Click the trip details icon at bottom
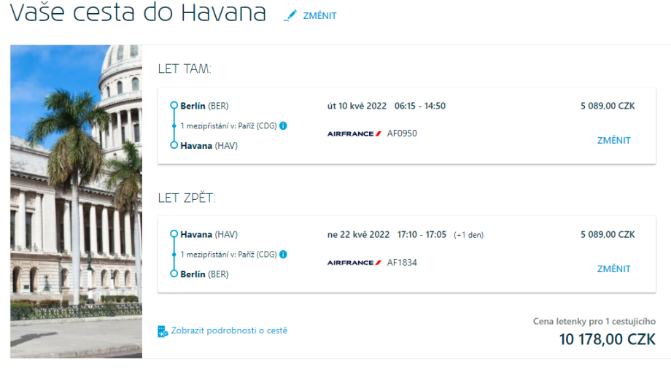This screenshot has width=671, height=372. [163, 331]
